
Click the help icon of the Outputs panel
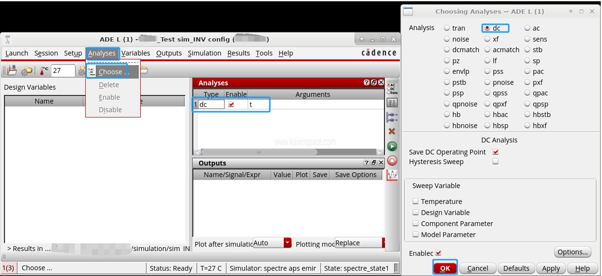click(x=367, y=163)
